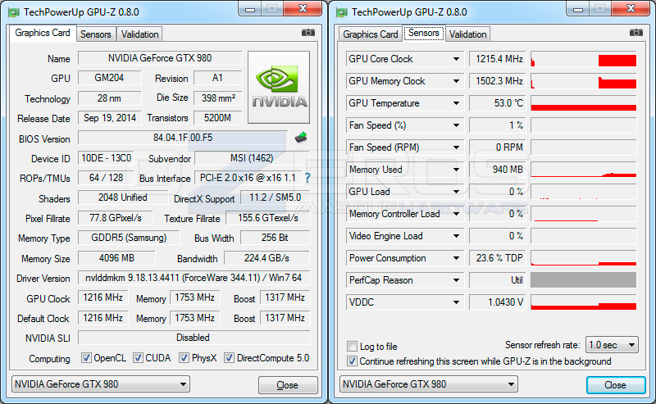Click the VDDC history graph
Image resolution: width=656 pixels, height=404 pixels.
pyautogui.click(x=584, y=302)
